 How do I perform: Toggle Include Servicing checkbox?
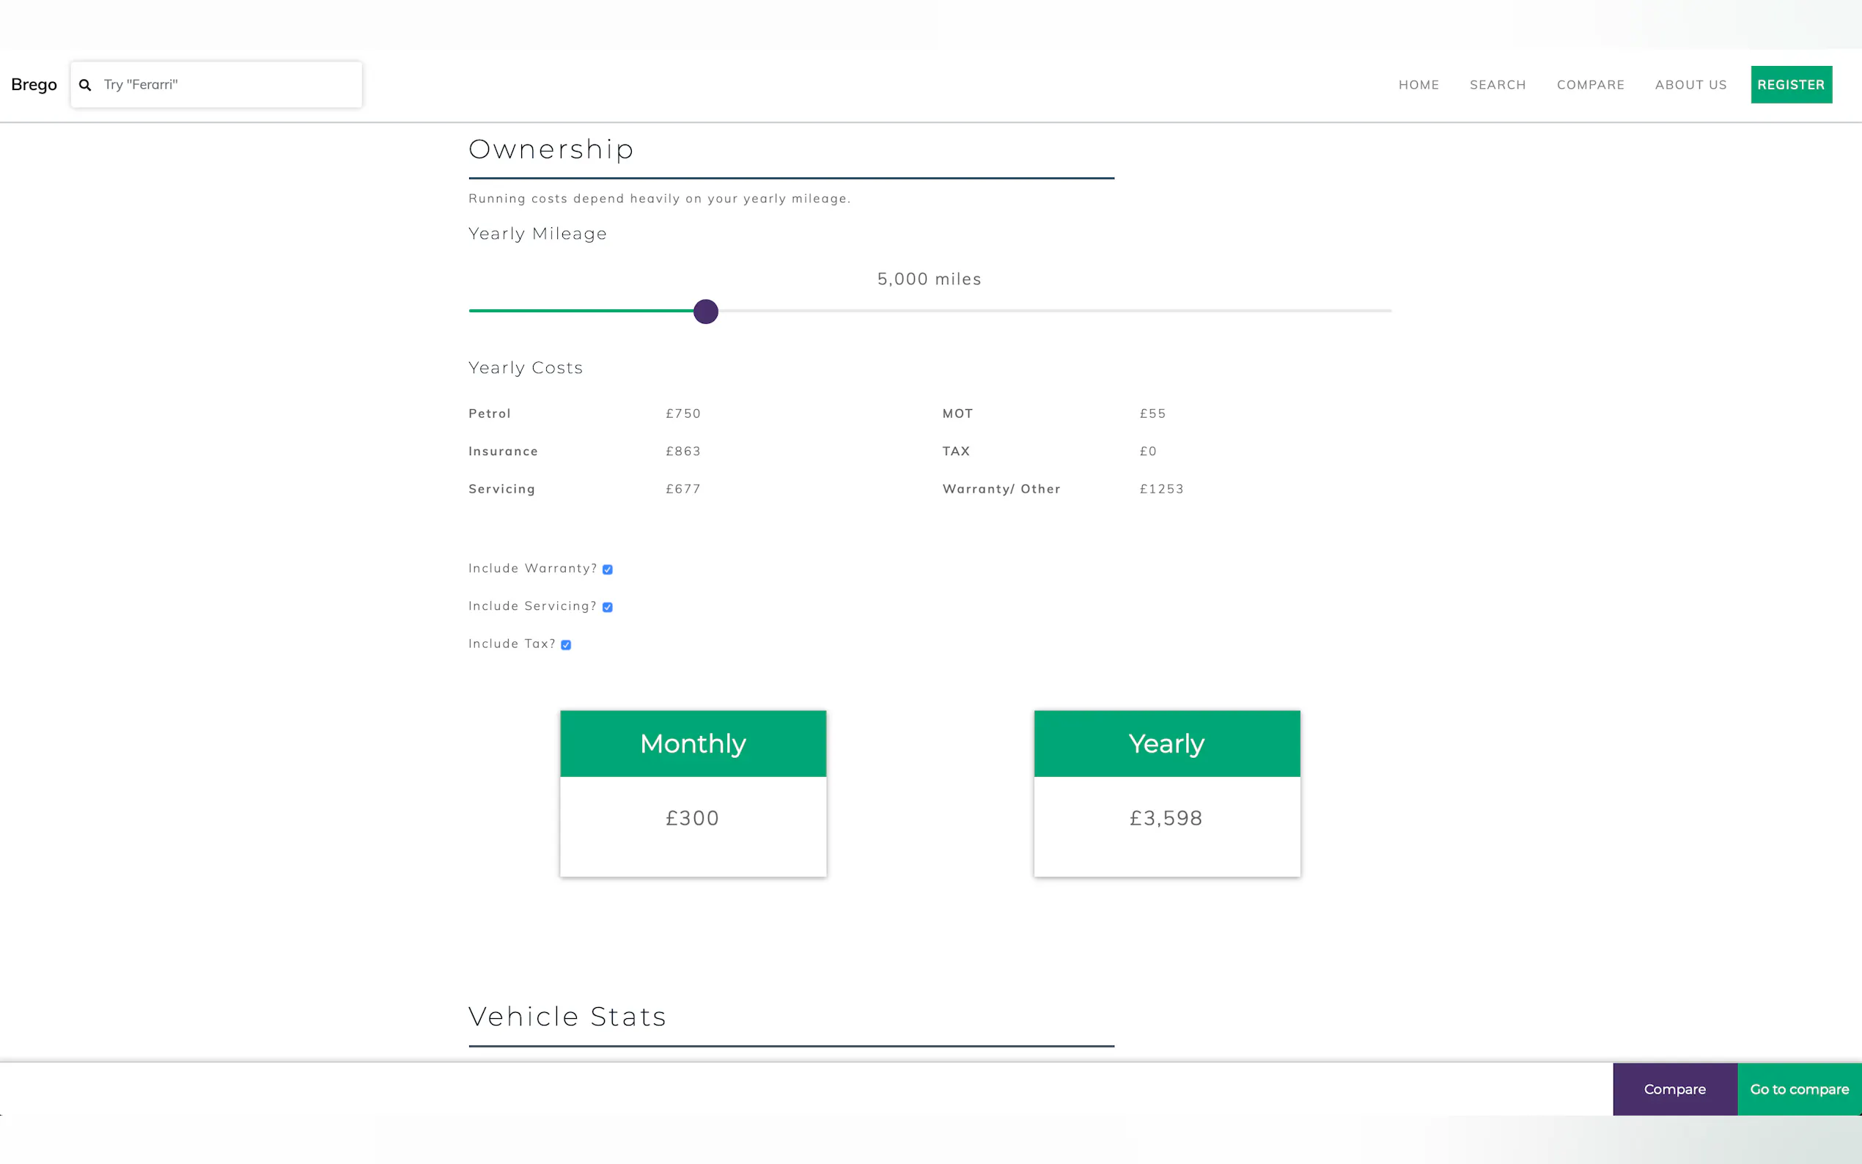[x=607, y=608]
